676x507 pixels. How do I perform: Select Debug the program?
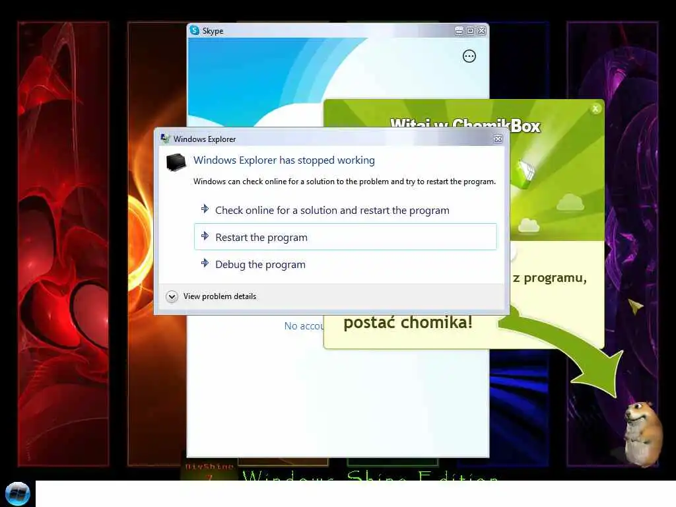[x=345, y=264]
